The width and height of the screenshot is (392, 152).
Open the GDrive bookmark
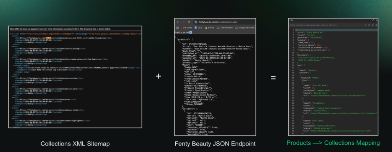209,27
